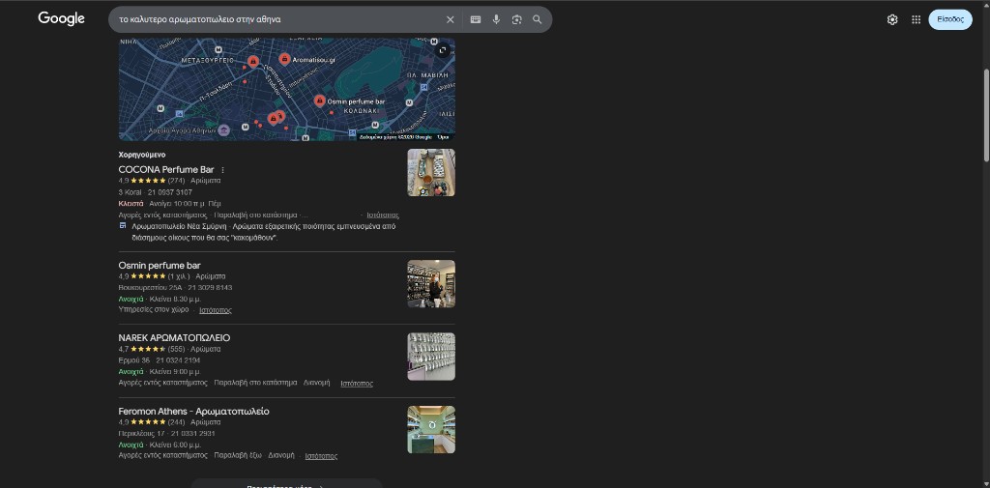Viewport: 990px width, 488px height.
Task: Click the Osmin address Βουκουρεστίου 25Α
Action: pos(149,288)
